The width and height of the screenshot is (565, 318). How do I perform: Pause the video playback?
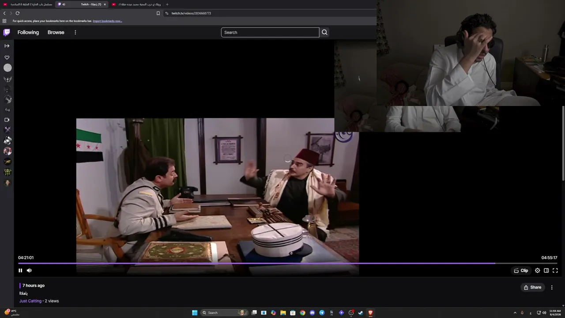coord(20,270)
